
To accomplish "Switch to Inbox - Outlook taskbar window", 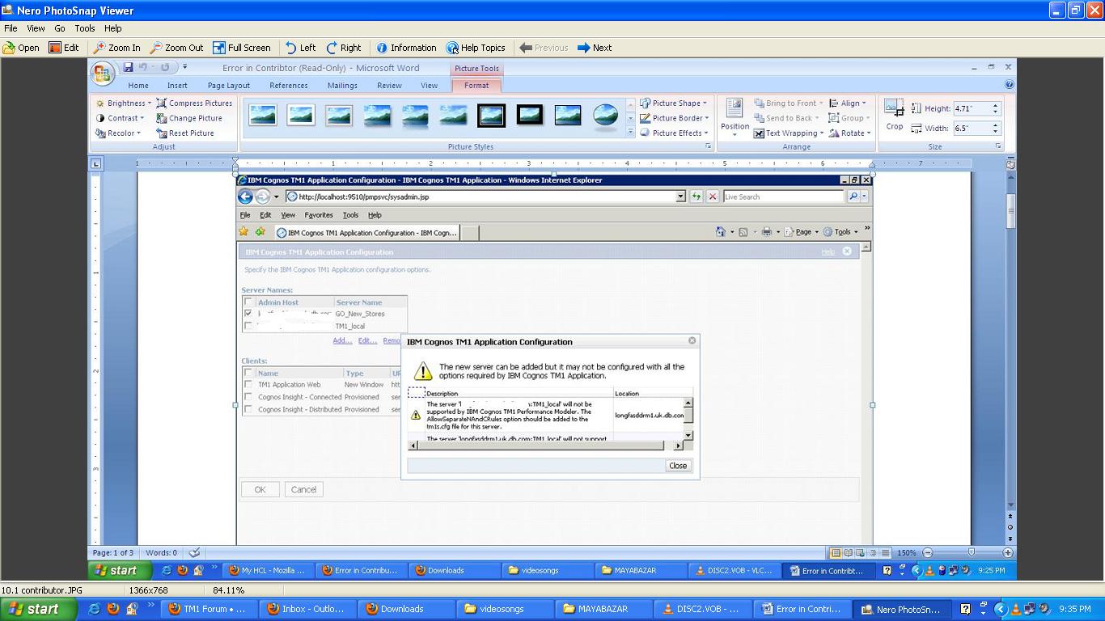I will click(x=307, y=609).
